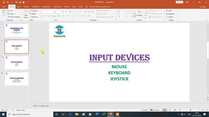Screen dimensions: 209x117
Task: Toggle Underline formatting
Action: pos(49,16)
